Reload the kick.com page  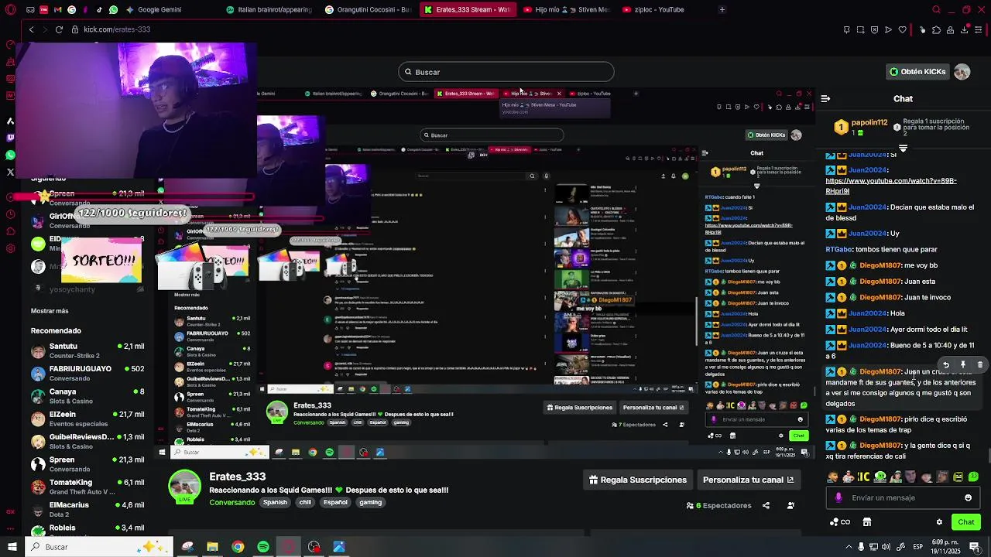[59, 29]
